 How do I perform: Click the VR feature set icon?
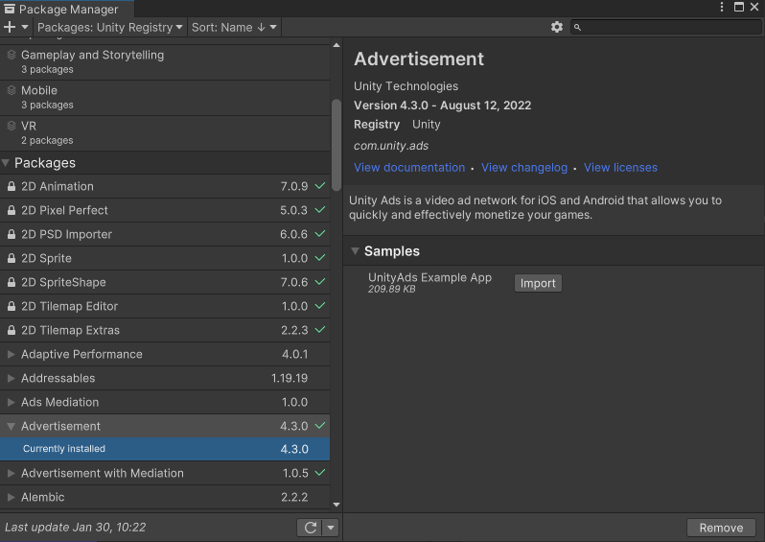tap(12, 126)
